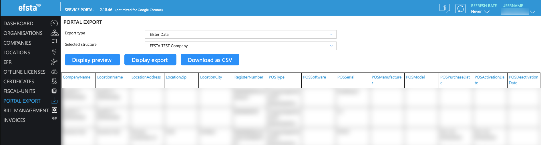Click the Fiscal-Units chip icon
541x145 pixels.
[54, 91]
